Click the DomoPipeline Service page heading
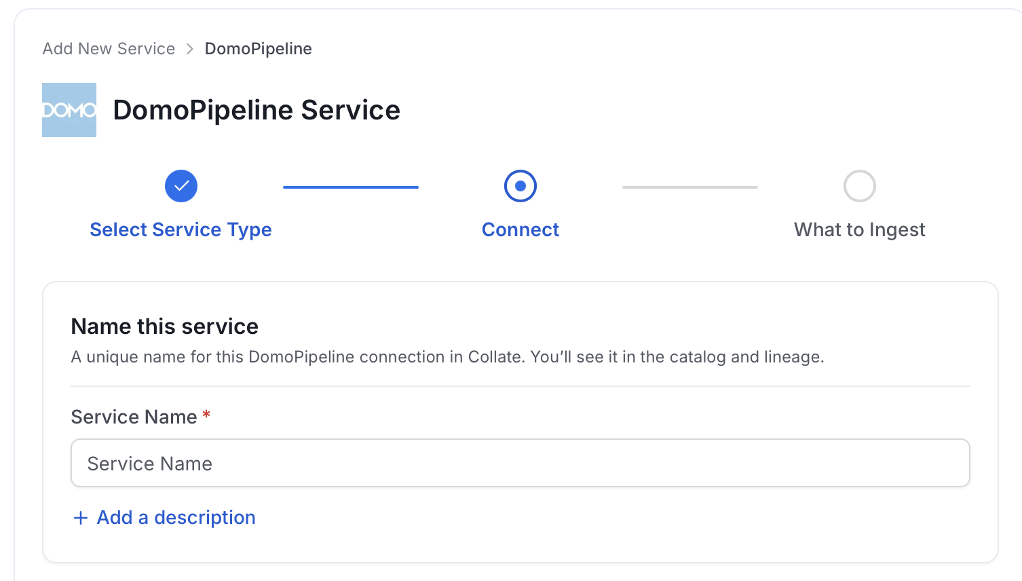This screenshot has height=581, width=1022. (257, 110)
